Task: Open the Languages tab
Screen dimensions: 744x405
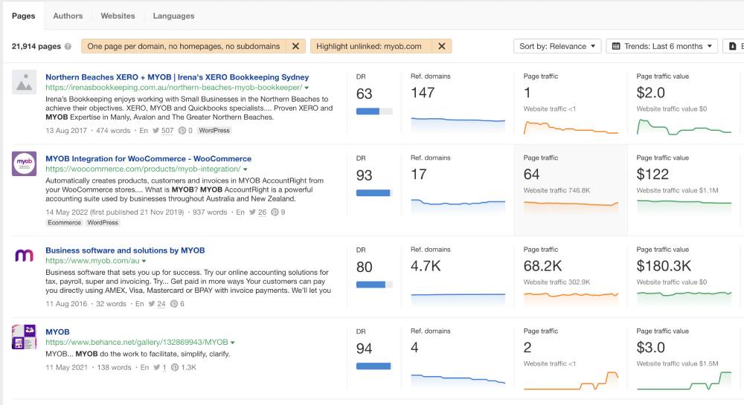Action: pos(173,16)
